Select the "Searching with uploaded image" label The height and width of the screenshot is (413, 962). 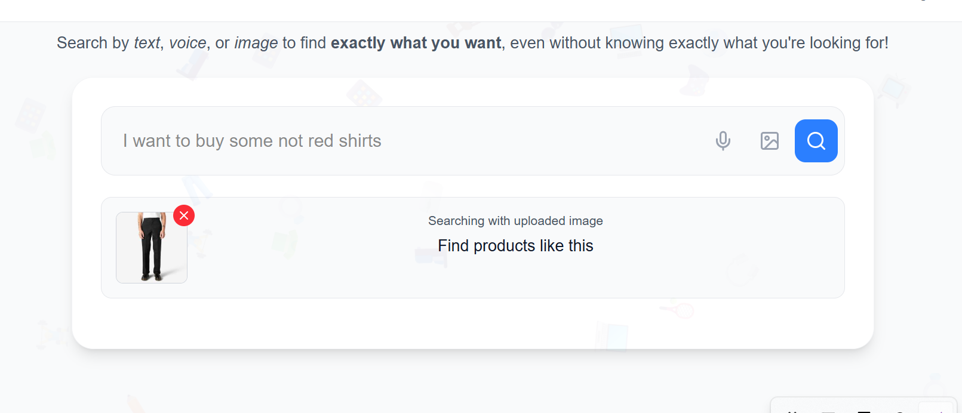tap(515, 221)
